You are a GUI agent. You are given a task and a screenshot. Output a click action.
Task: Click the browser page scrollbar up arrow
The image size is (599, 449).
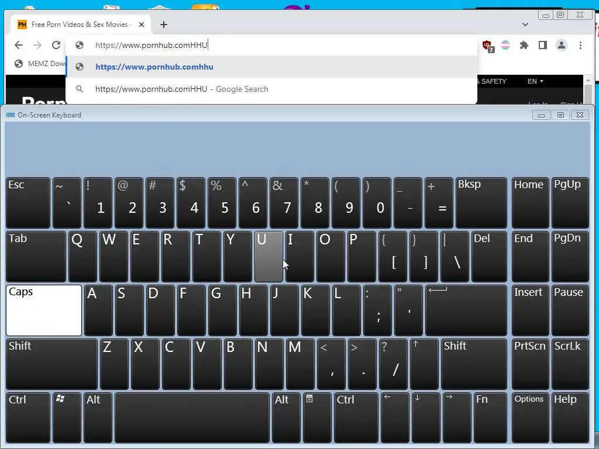click(588, 81)
